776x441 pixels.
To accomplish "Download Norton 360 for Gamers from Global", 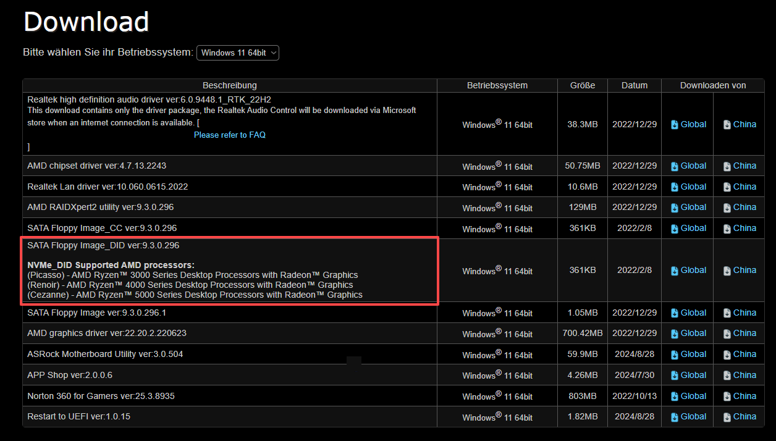I will [688, 396].
